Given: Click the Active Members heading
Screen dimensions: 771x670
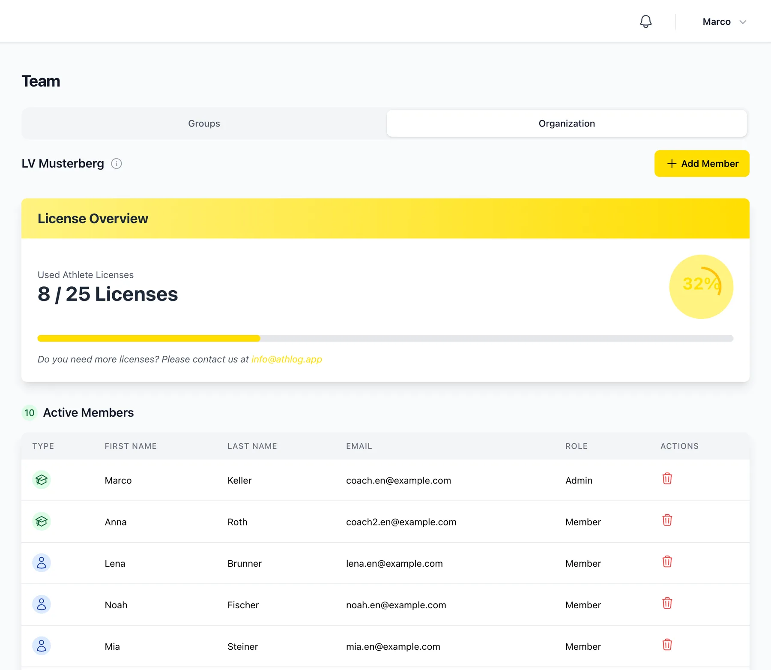Looking at the screenshot, I should point(89,413).
